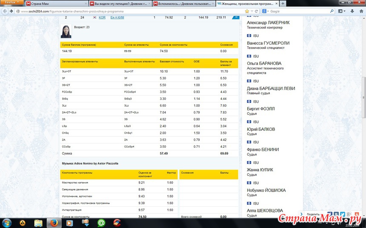This screenshot has width=366, height=228.
Task: Open a new tab with plus button
Action: [283, 3]
